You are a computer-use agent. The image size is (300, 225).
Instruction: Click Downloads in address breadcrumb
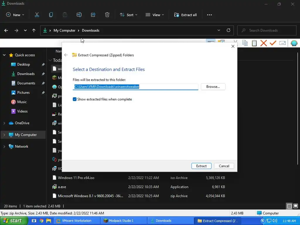[91, 30]
